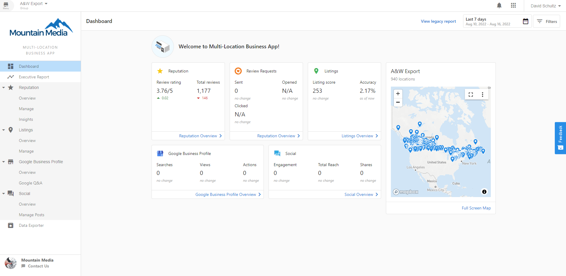Click the Google Business Profile storefront sidebar icon
Viewport: 566px width, 276px height.
[11, 162]
